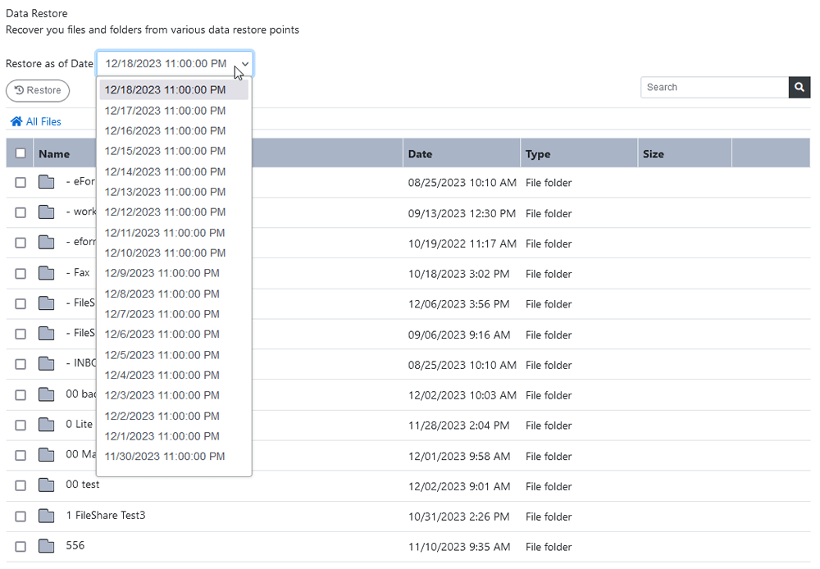Screen dimensions: 820x569
Task: Click folder icon in the 0 Lite row
Action: pos(47,425)
